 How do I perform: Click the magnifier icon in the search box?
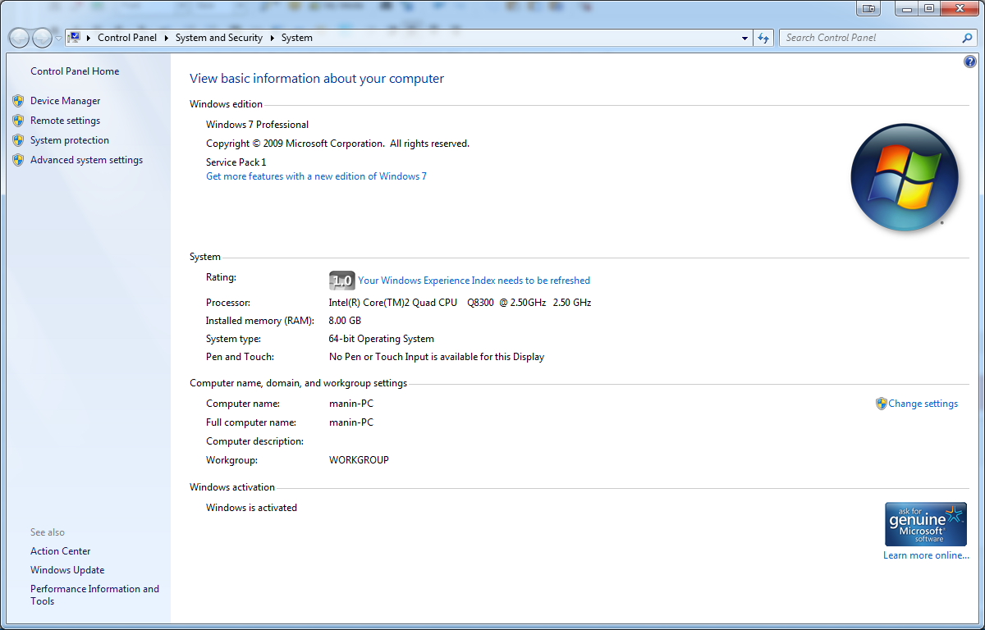point(967,38)
